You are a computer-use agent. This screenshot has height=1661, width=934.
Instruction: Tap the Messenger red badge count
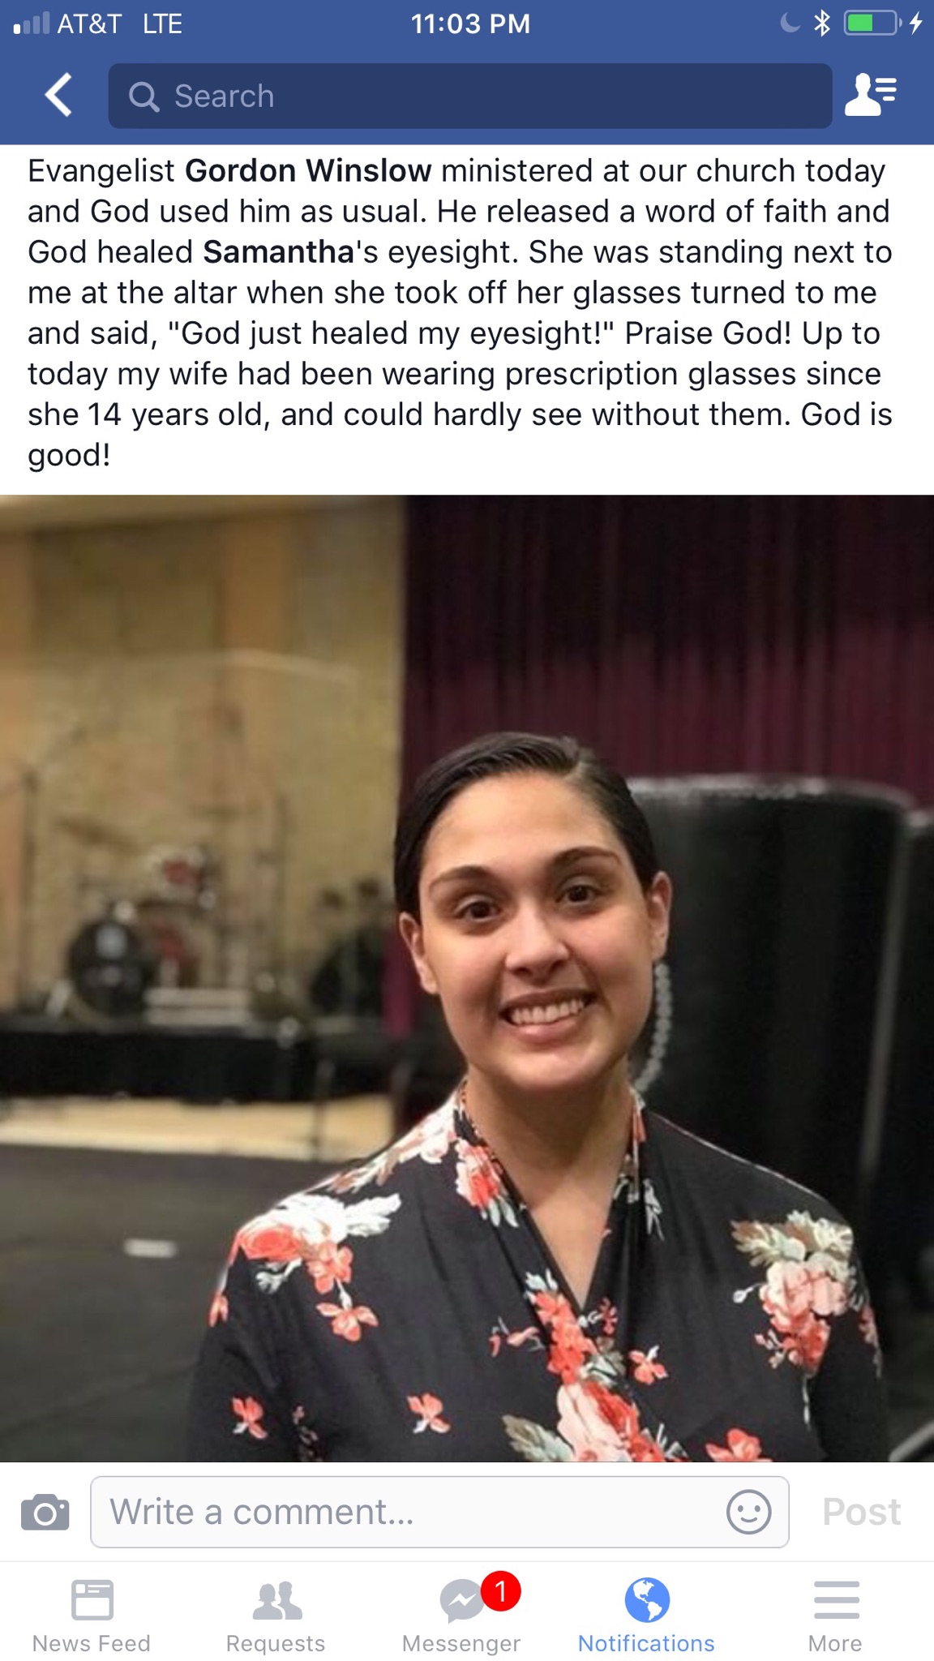(x=501, y=1591)
